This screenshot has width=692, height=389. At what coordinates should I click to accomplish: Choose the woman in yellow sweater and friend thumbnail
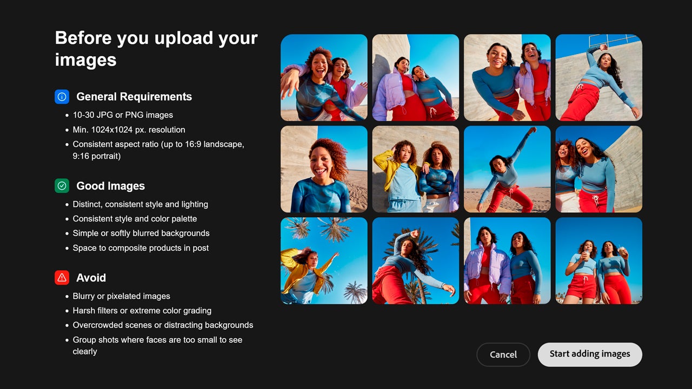click(416, 169)
